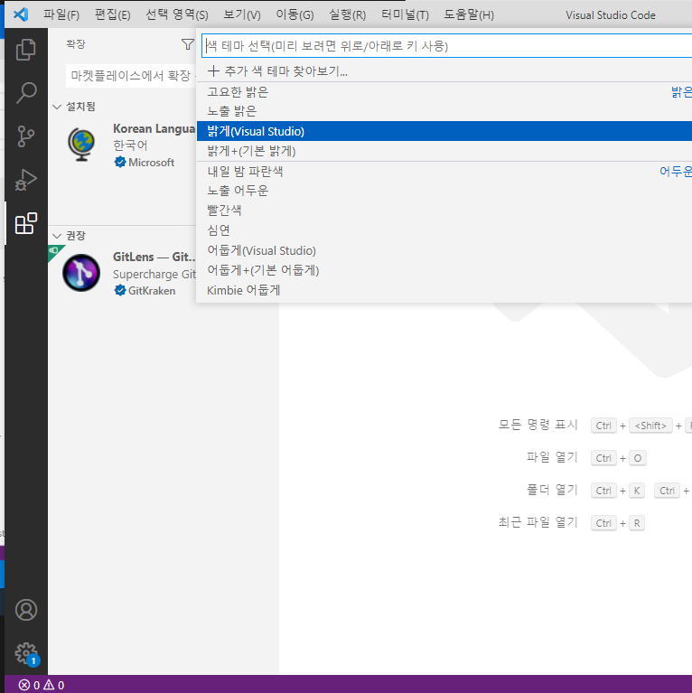Click the filter extensions funnel icon
692x693 pixels.
pyautogui.click(x=187, y=44)
